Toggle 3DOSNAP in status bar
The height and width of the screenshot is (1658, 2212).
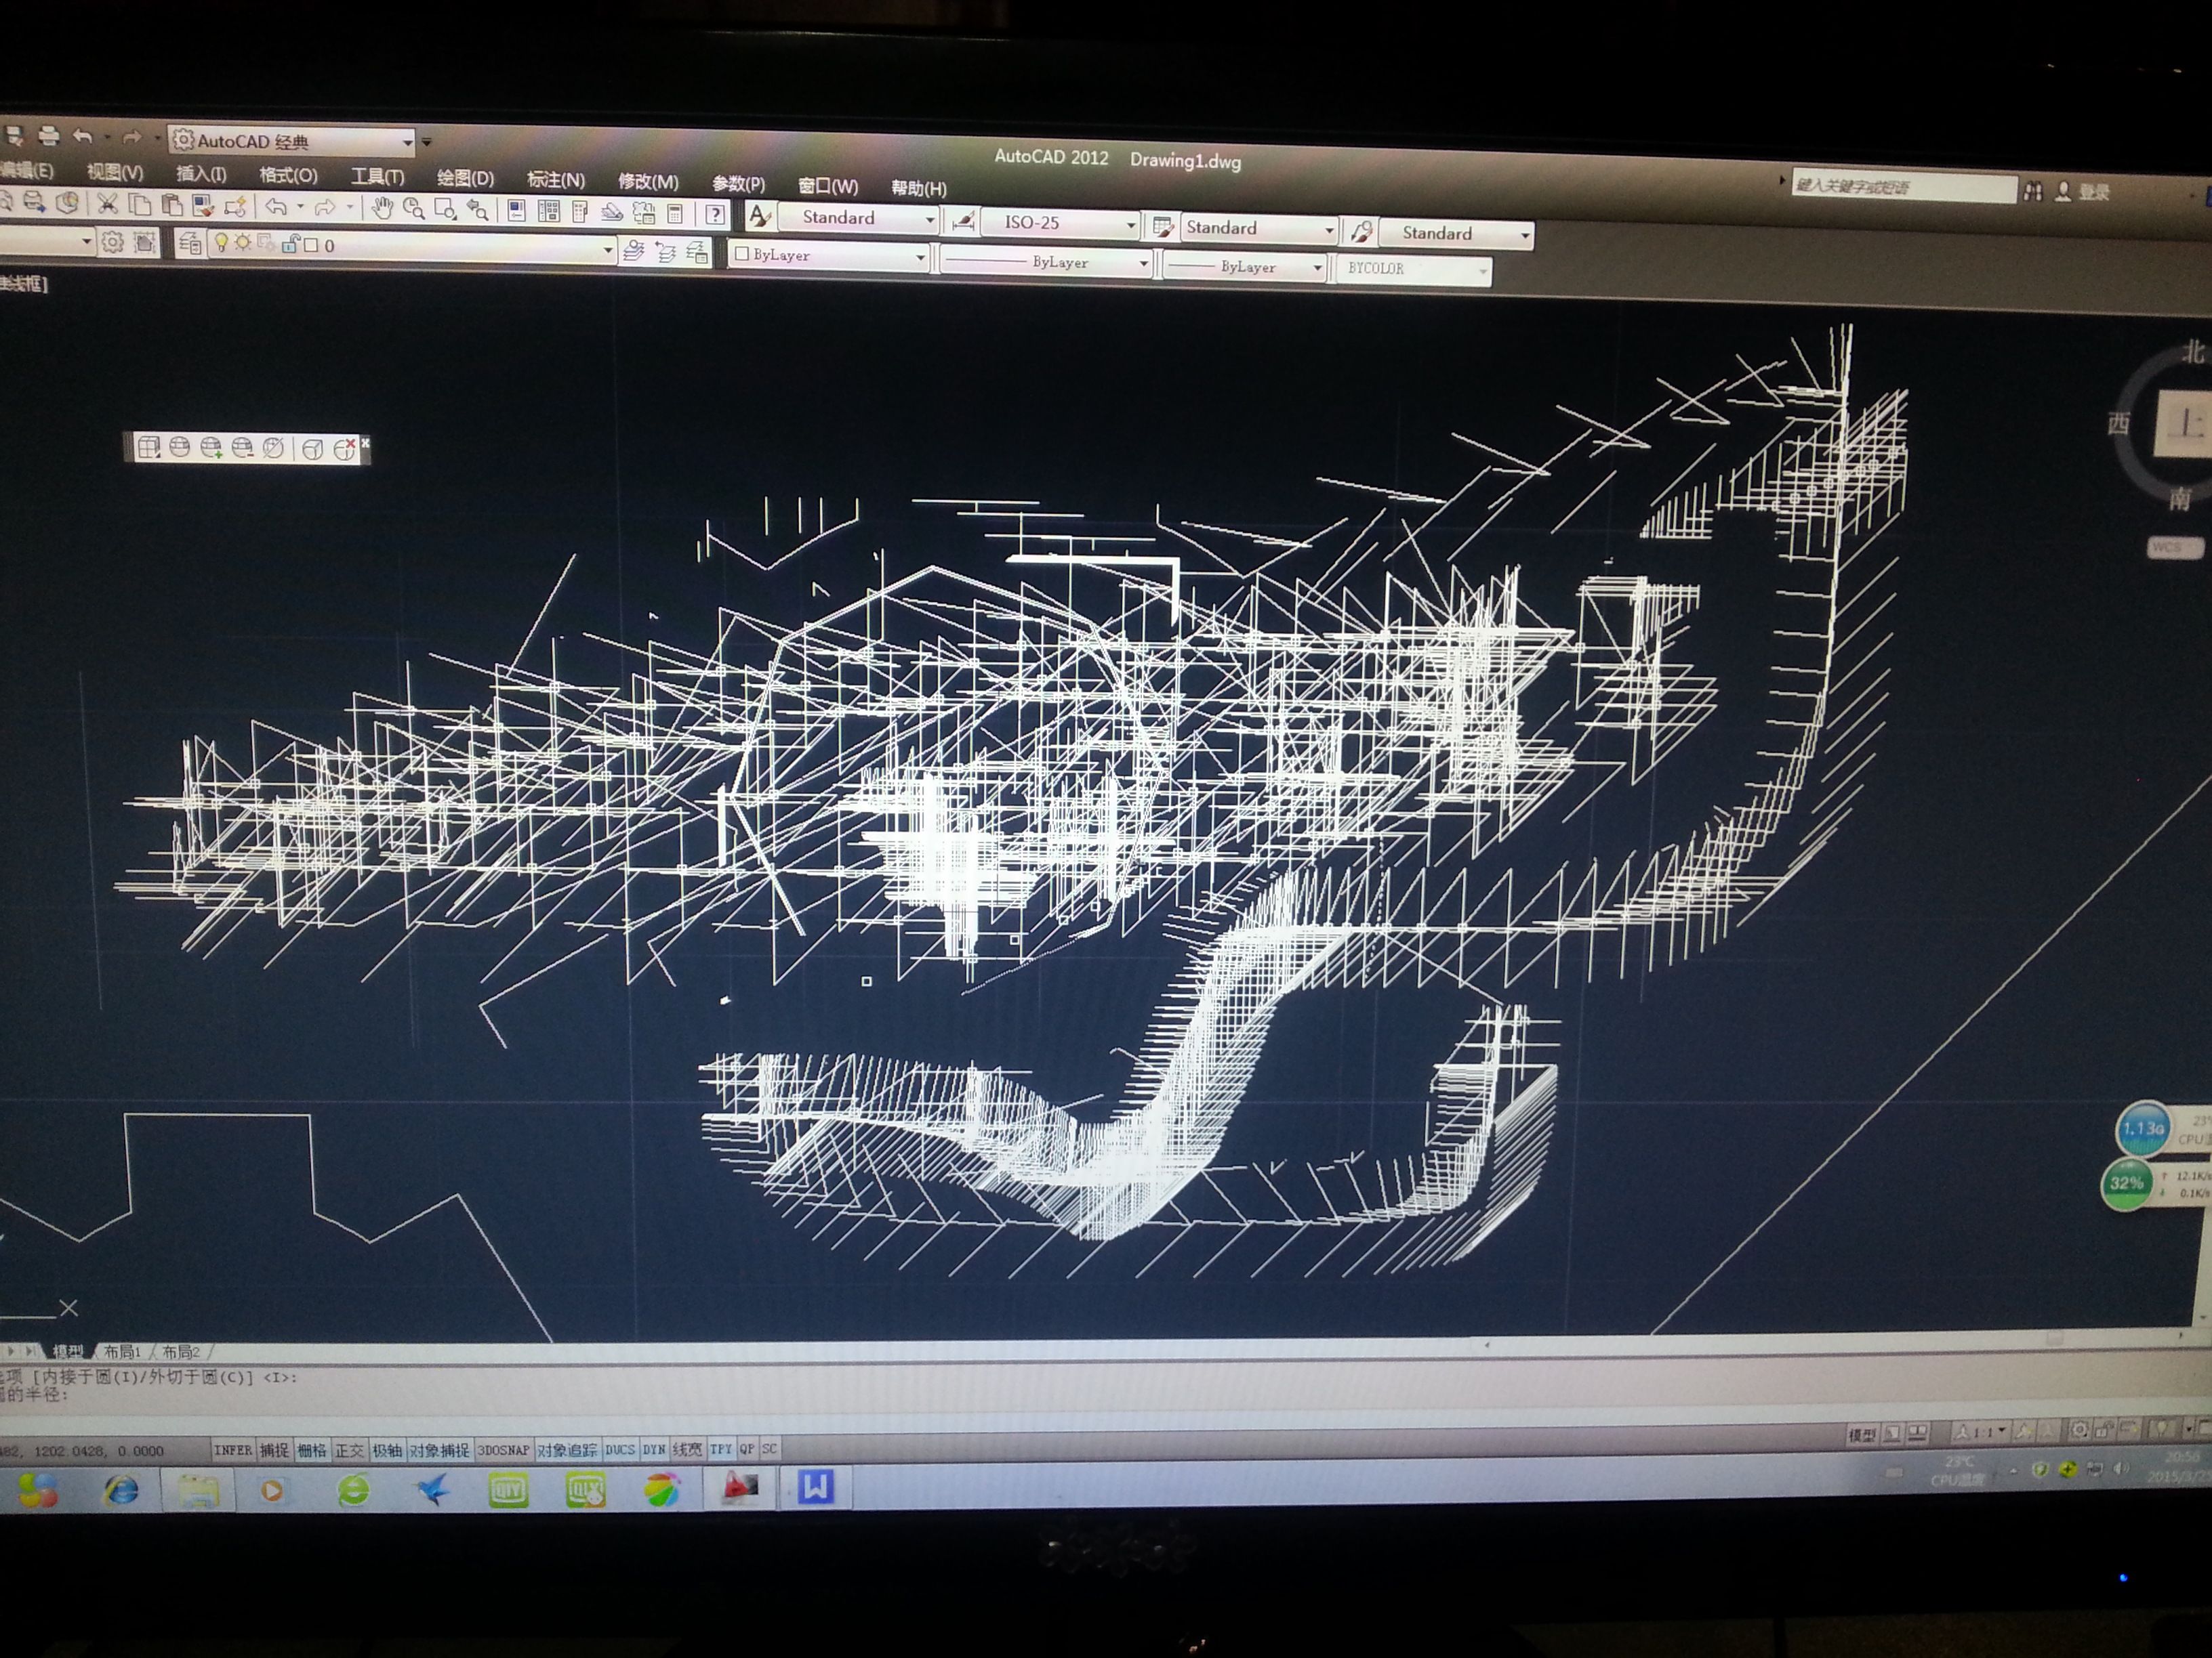[503, 1449]
